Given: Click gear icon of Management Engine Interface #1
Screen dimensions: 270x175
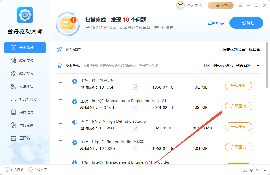Looking at the screenshot, I should pos(75,101).
